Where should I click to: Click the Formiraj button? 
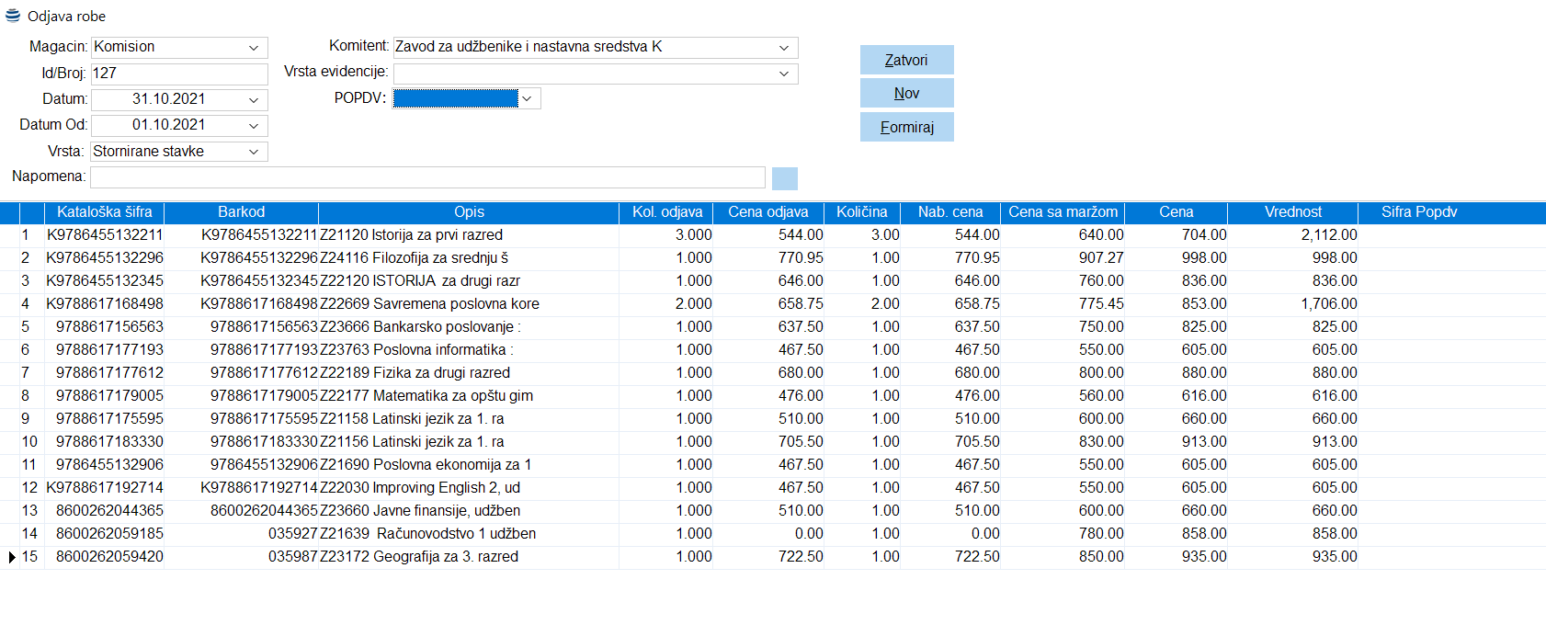click(x=906, y=127)
